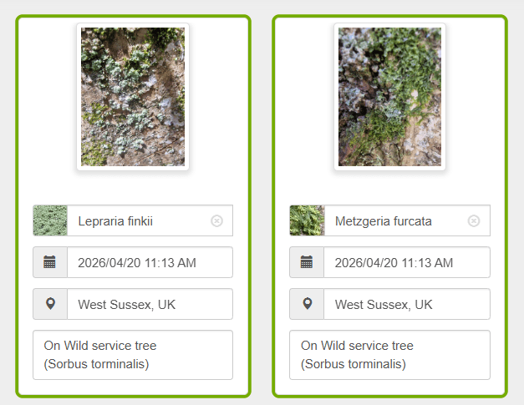
Task: Click the Metzgeria furcata species thumbnail icon
Action: (x=307, y=221)
